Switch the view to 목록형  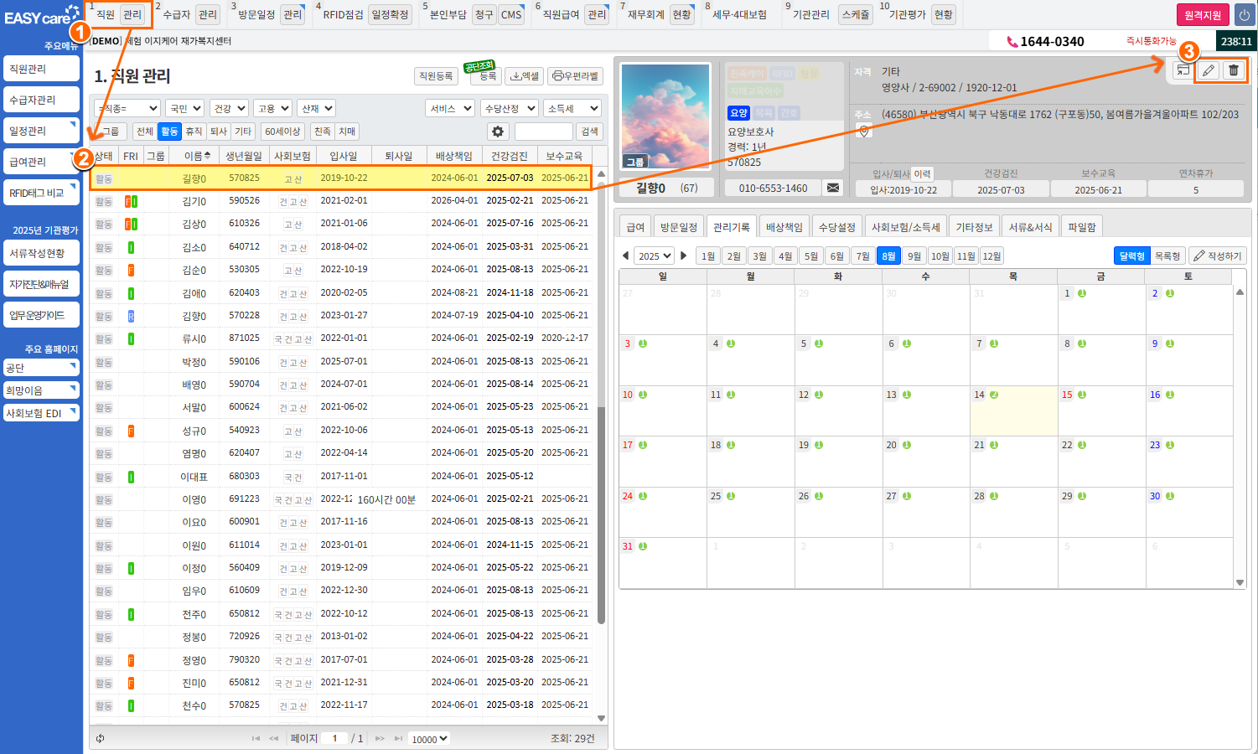point(1167,256)
